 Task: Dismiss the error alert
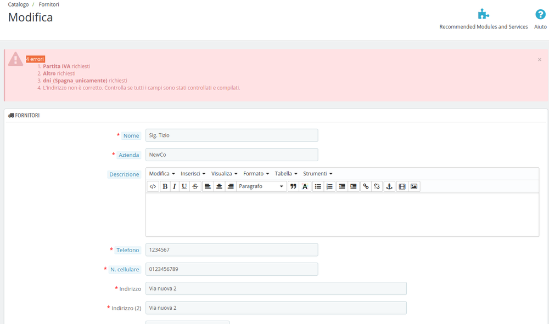click(x=540, y=60)
